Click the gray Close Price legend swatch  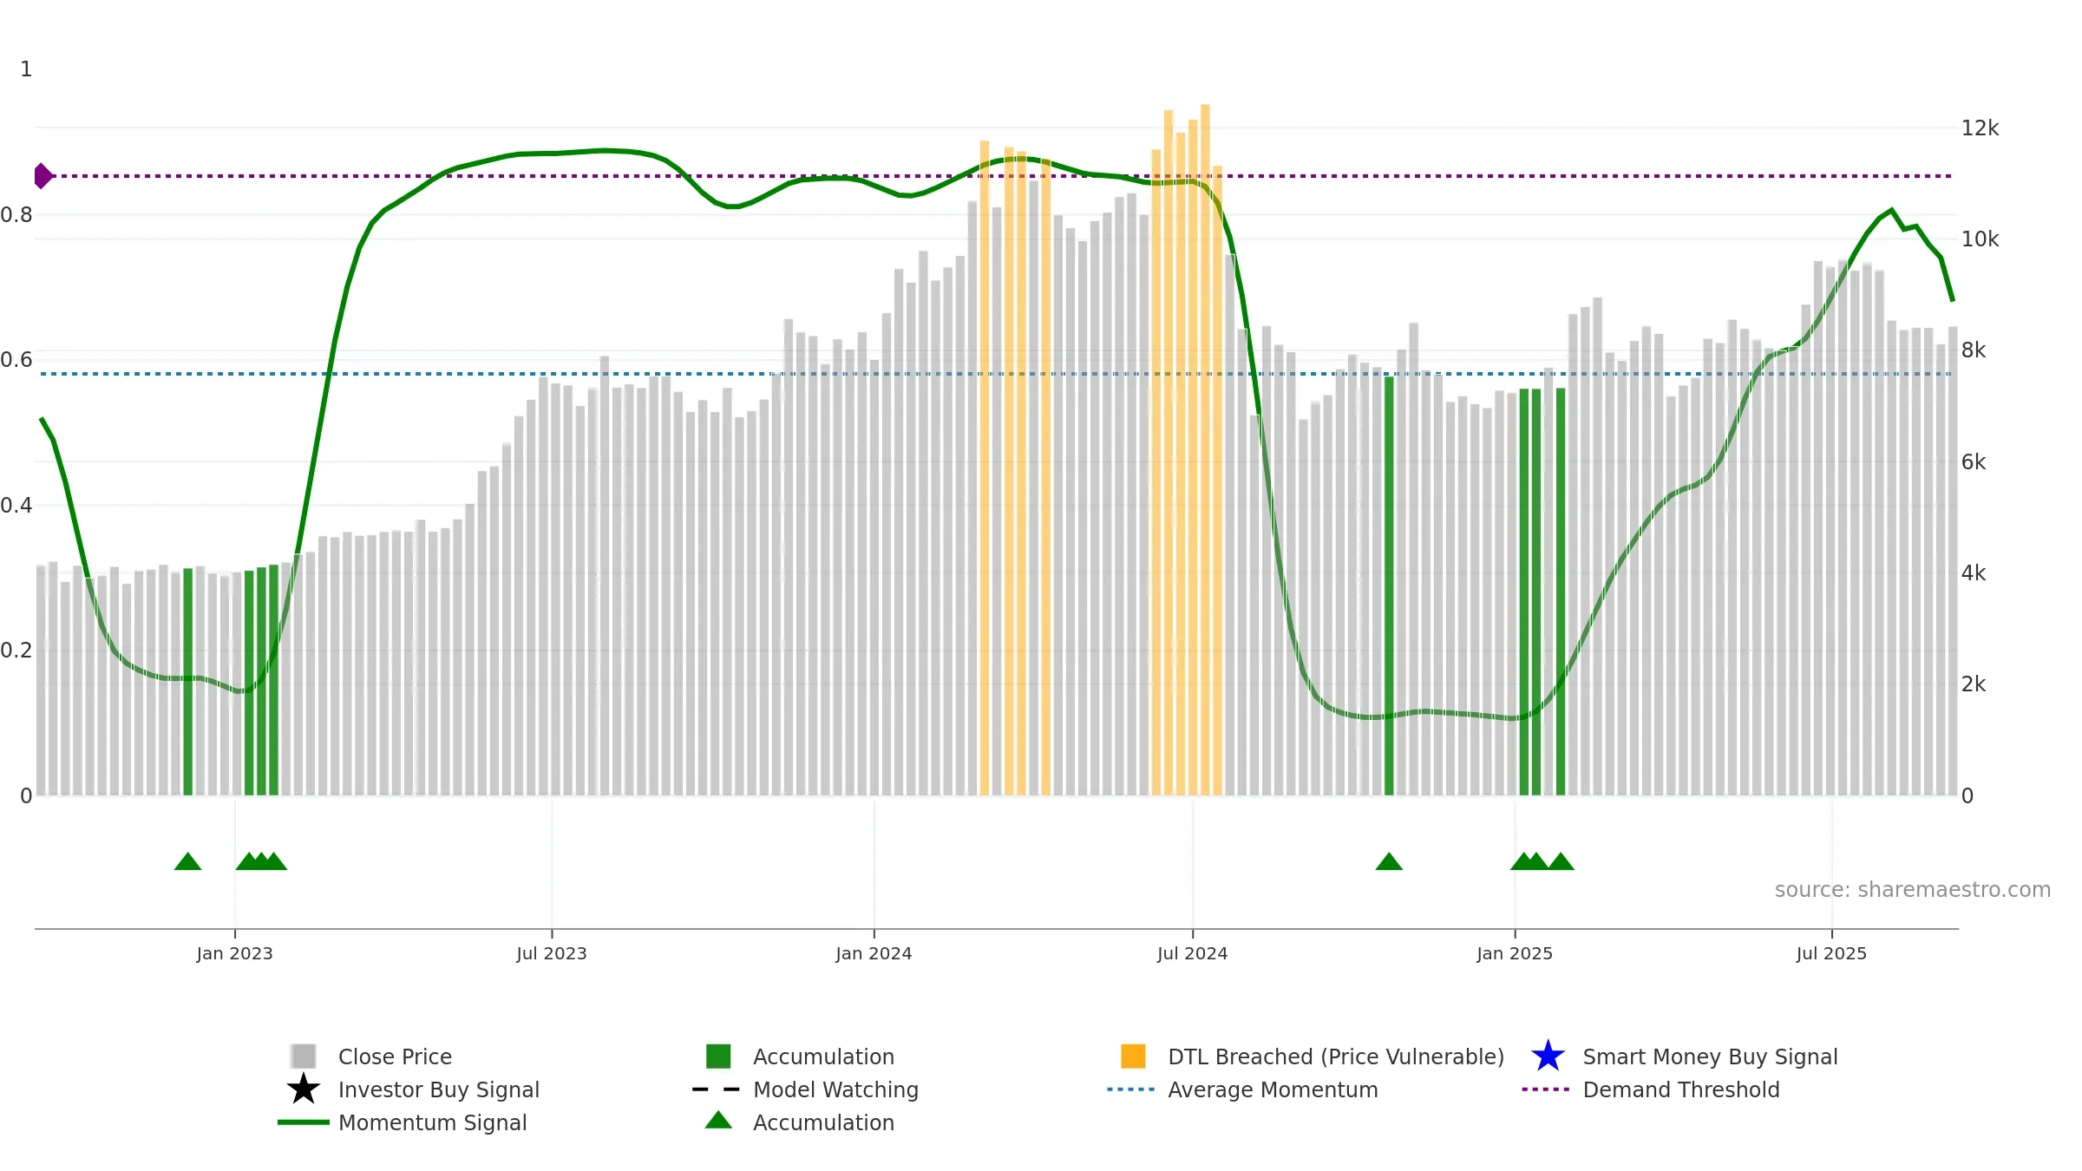(304, 1056)
